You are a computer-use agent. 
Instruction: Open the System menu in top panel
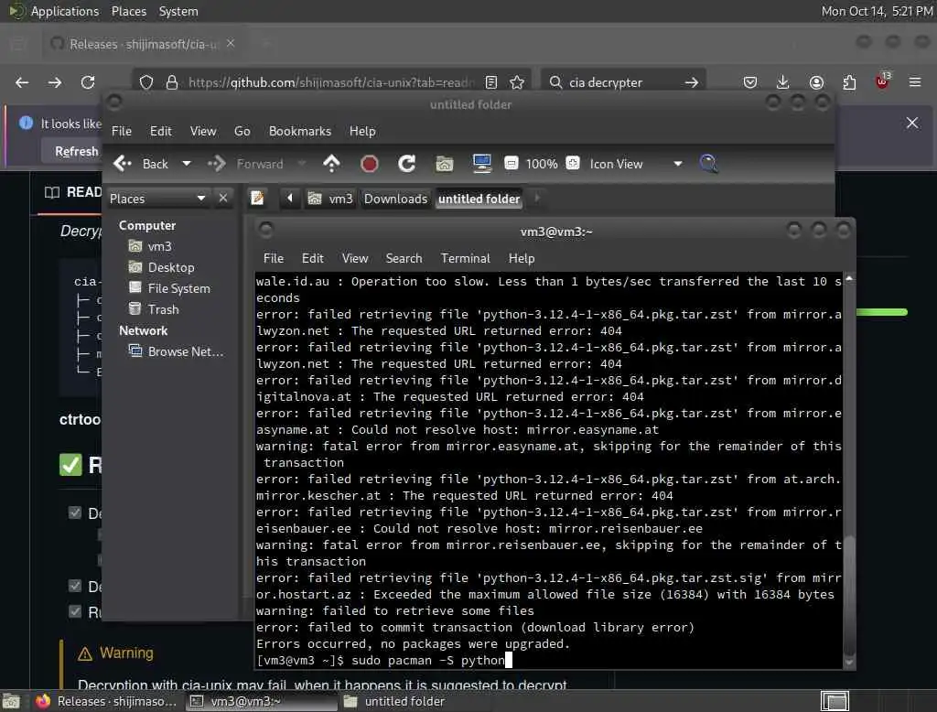coord(178,11)
